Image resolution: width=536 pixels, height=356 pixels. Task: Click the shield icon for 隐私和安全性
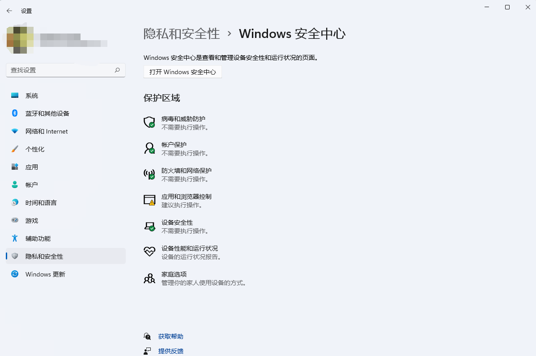click(x=15, y=256)
